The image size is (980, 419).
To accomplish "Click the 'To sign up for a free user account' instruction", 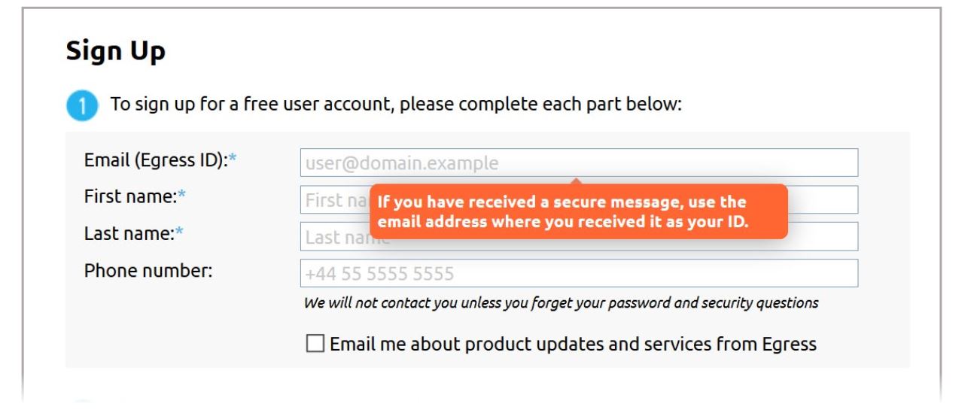I will [x=396, y=105].
